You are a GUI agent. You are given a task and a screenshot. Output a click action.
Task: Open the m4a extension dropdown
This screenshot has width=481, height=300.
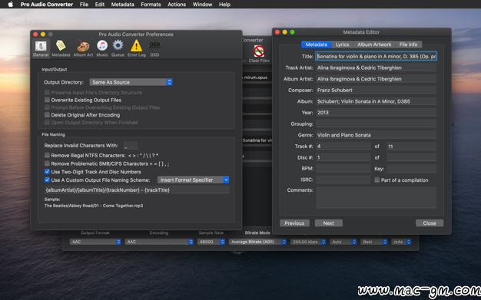pos(401,242)
